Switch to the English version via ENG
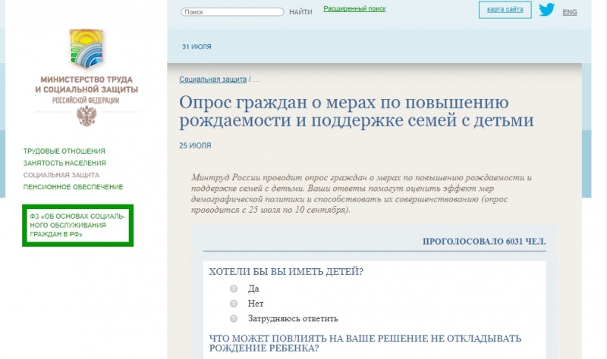This screenshot has height=359, width=607. point(570,12)
